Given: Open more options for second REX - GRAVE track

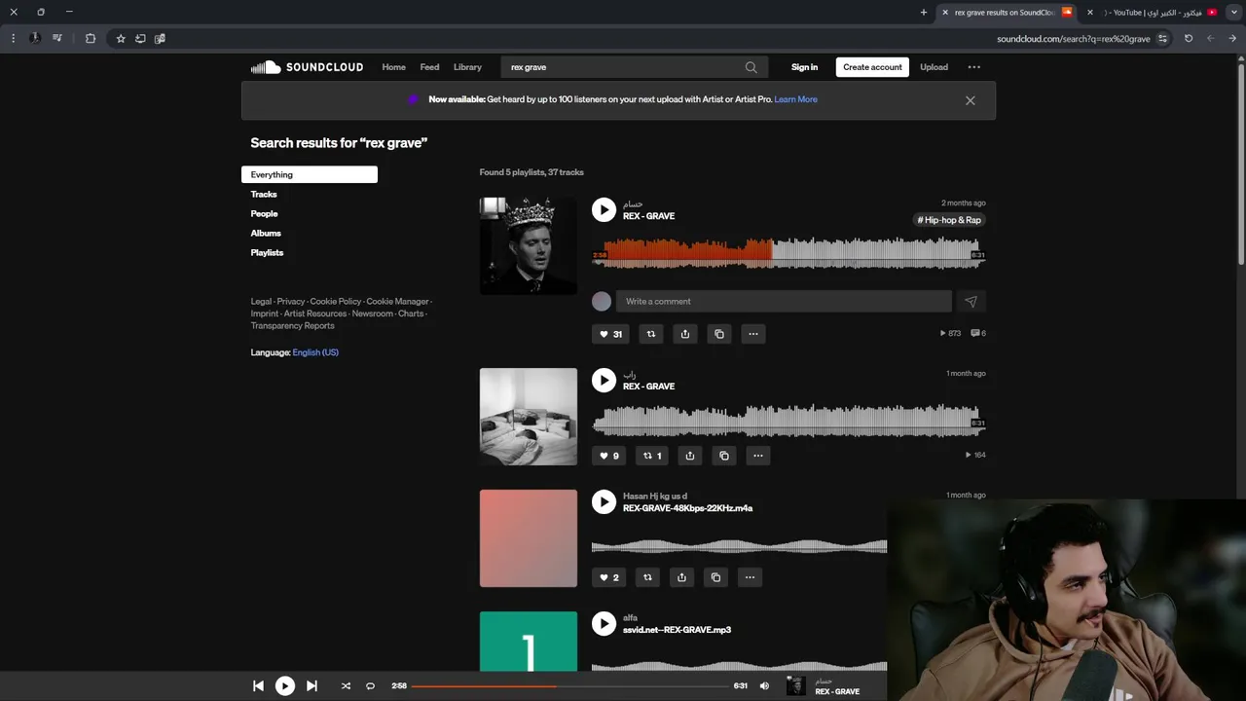Looking at the screenshot, I should (x=758, y=456).
